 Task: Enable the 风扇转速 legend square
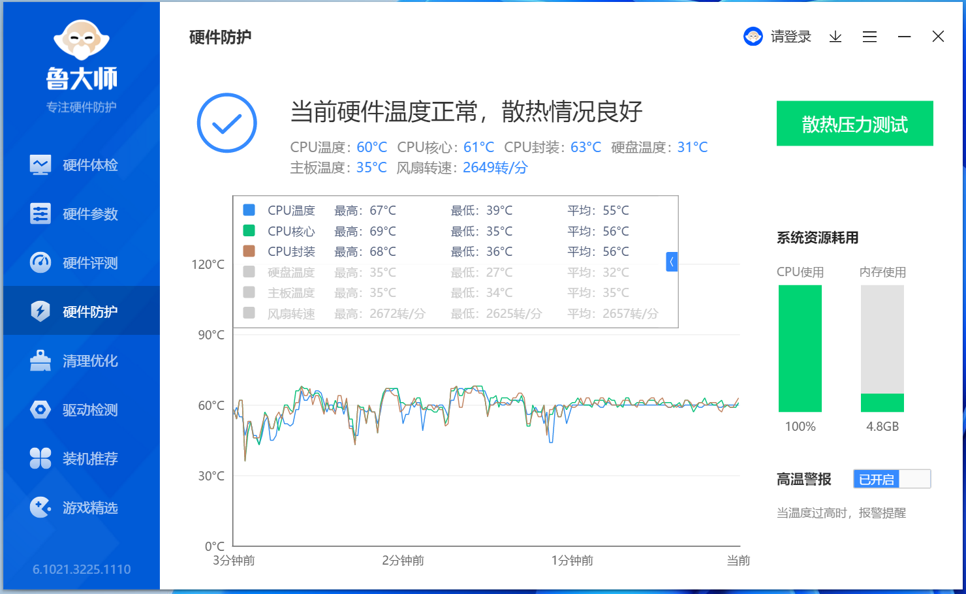pyautogui.click(x=249, y=313)
